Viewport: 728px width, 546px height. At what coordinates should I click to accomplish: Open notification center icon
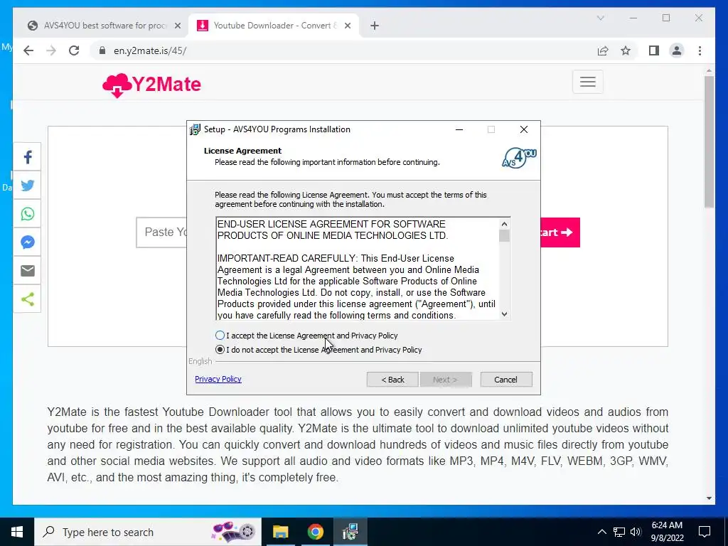pos(705,532)
